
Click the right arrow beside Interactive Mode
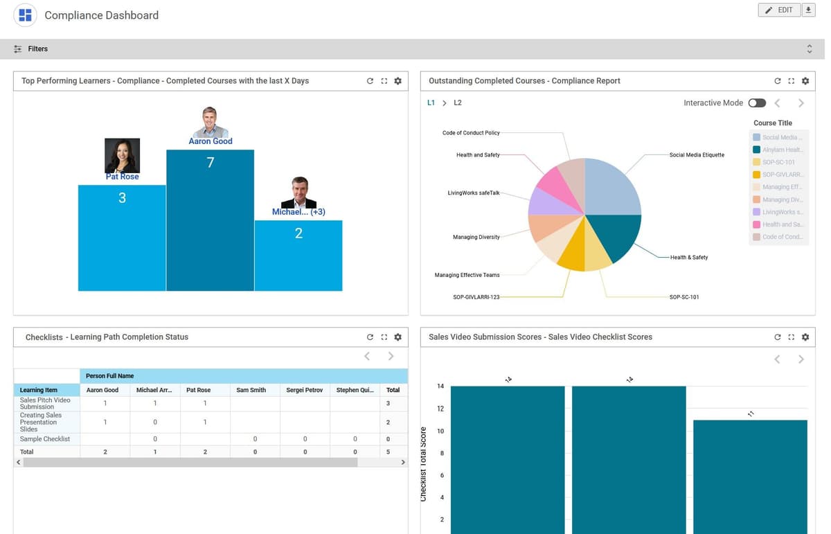(x=801, y=102)
